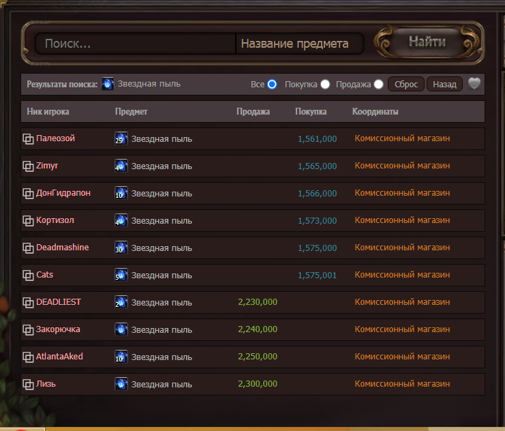The image size is (505, 431).
Task: Focus the Поиск search input field
Action: pos(135,44)
